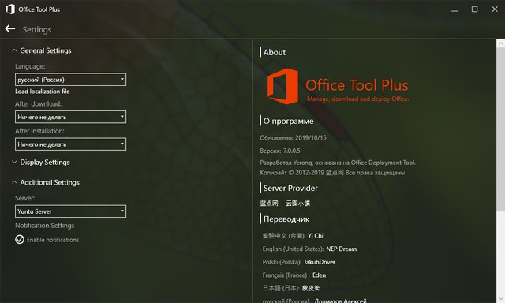
Task: Collapse the General Settings section
Action: click(14, 50)
